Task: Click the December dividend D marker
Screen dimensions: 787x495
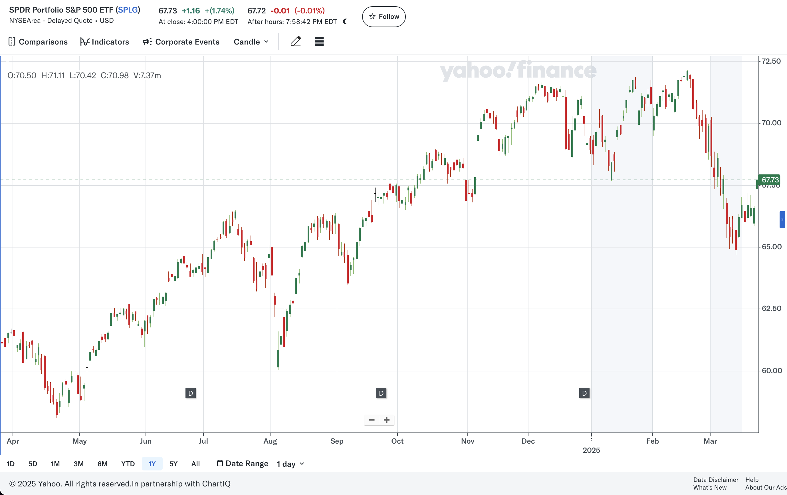Action: pyautogui.click(x=584, y=393)
